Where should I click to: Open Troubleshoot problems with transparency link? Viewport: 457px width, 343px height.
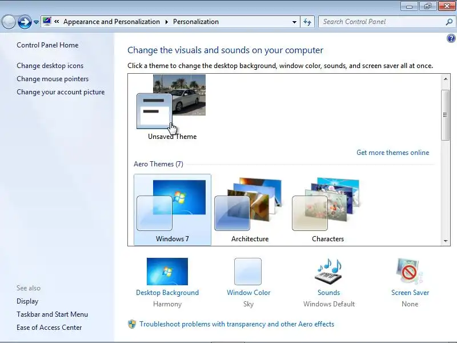[x=236, y=324]
